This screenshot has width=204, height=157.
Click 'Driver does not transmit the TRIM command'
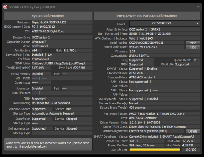[158, 127]
